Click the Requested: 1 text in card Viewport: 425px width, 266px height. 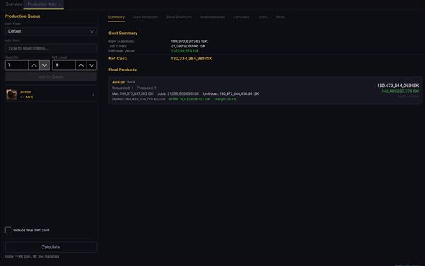[x=123, y=88]
